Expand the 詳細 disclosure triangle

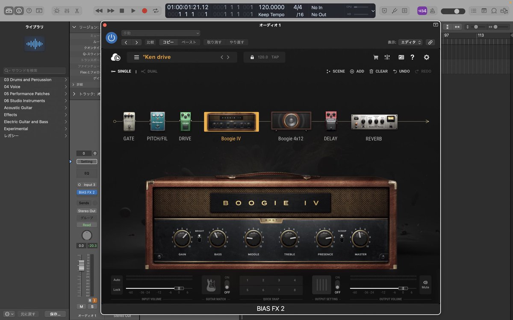tap(74, 84)
